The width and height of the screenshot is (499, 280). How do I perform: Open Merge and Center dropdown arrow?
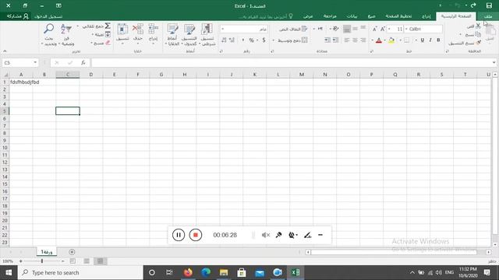pos(273,40)
